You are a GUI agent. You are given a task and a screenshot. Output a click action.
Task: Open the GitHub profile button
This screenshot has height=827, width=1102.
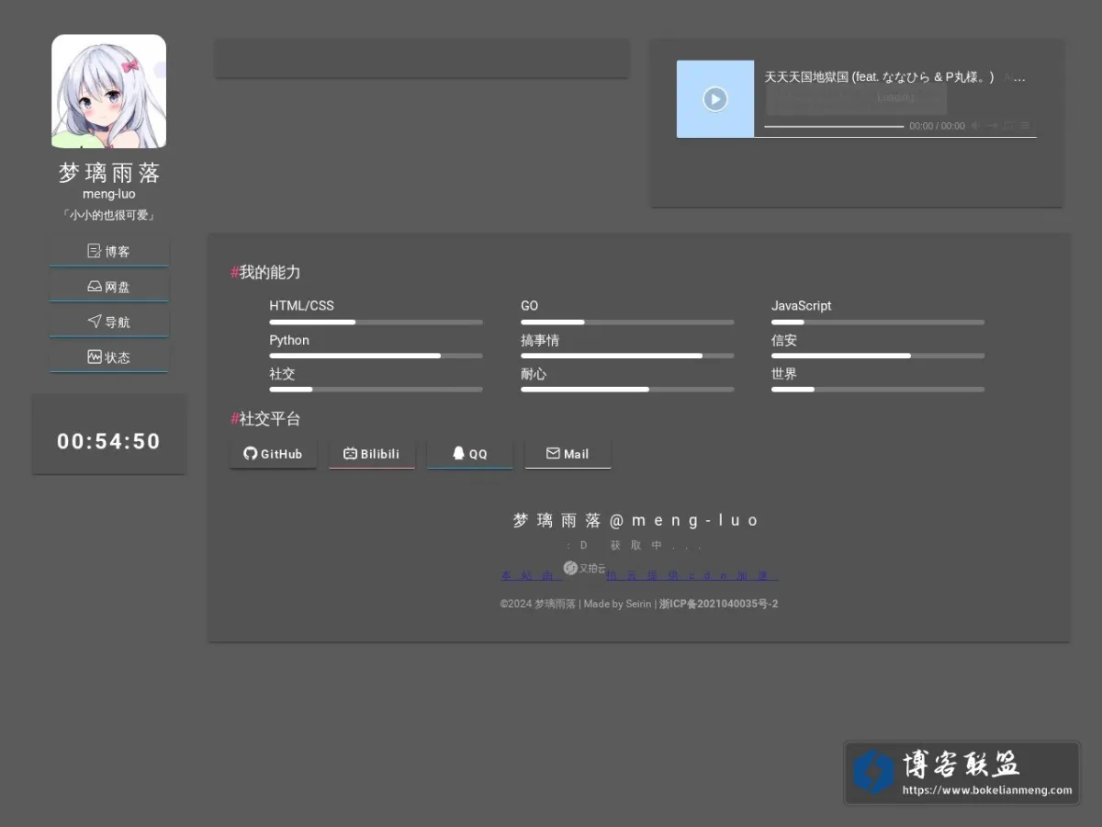tap(273, 454)
